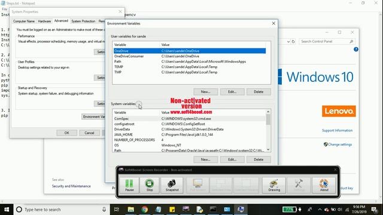Click New under User variables

[x=205, y=91]
